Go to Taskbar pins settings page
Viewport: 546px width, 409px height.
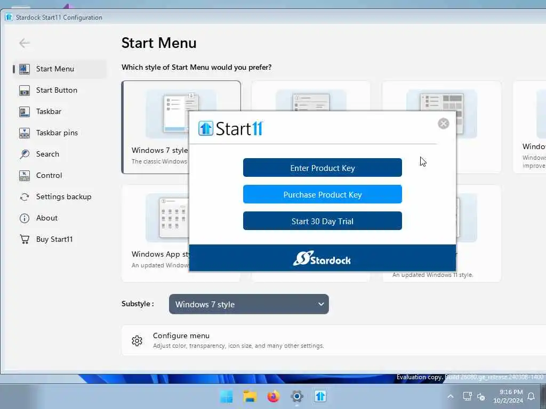[x=60, y=133]
